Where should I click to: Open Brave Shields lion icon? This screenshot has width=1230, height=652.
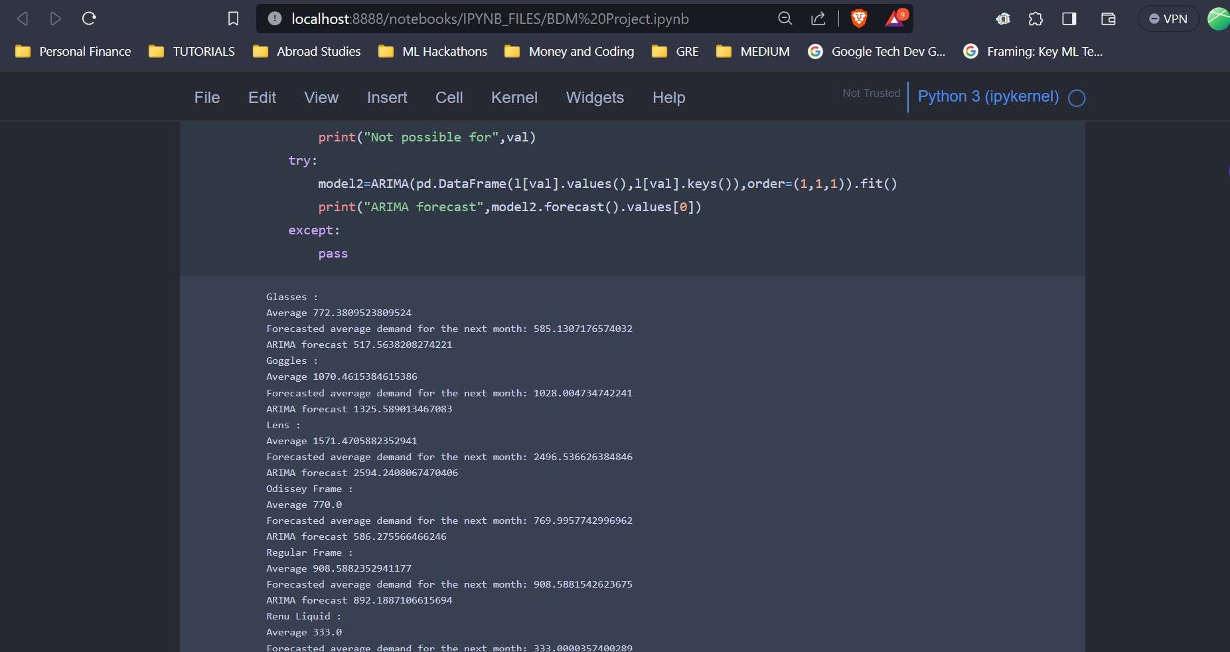click(859, 19)
